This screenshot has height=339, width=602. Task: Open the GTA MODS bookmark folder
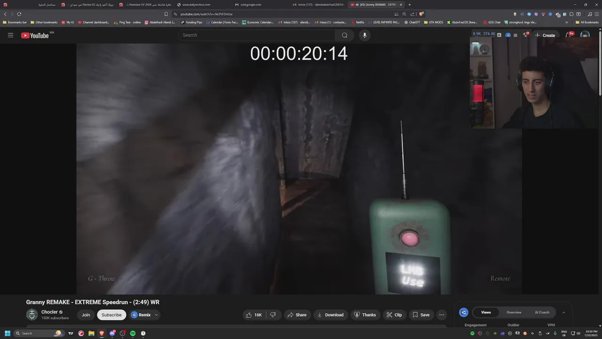433,22
